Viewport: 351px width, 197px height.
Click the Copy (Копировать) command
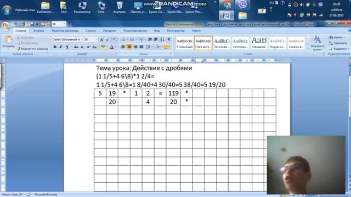[27, 43]
